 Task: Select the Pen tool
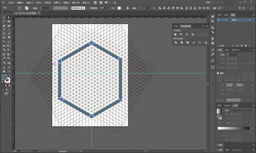click(x=4, y=26)
